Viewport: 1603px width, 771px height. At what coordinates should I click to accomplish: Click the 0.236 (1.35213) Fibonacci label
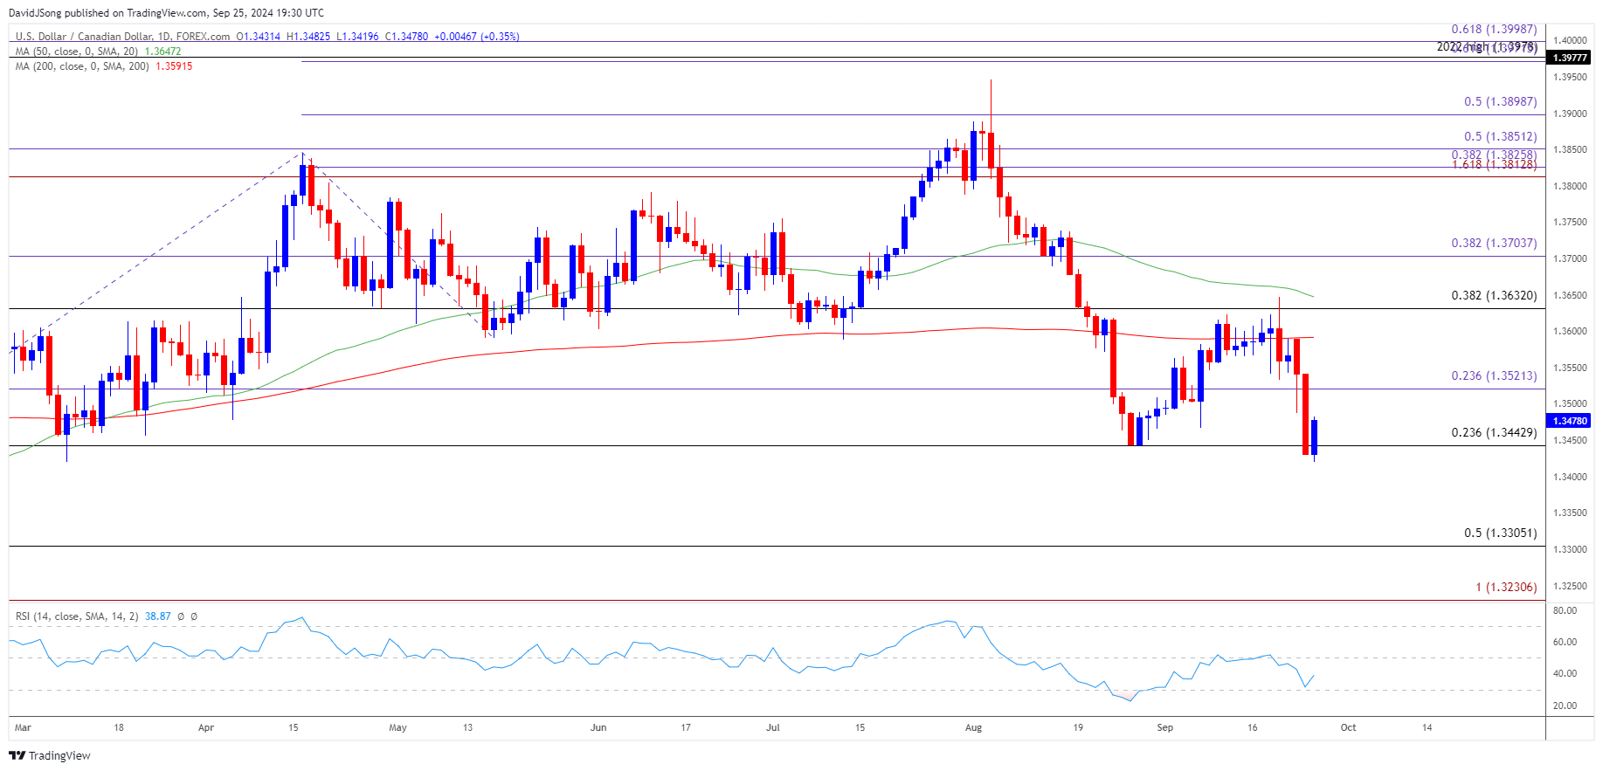tap(1494, 375)
